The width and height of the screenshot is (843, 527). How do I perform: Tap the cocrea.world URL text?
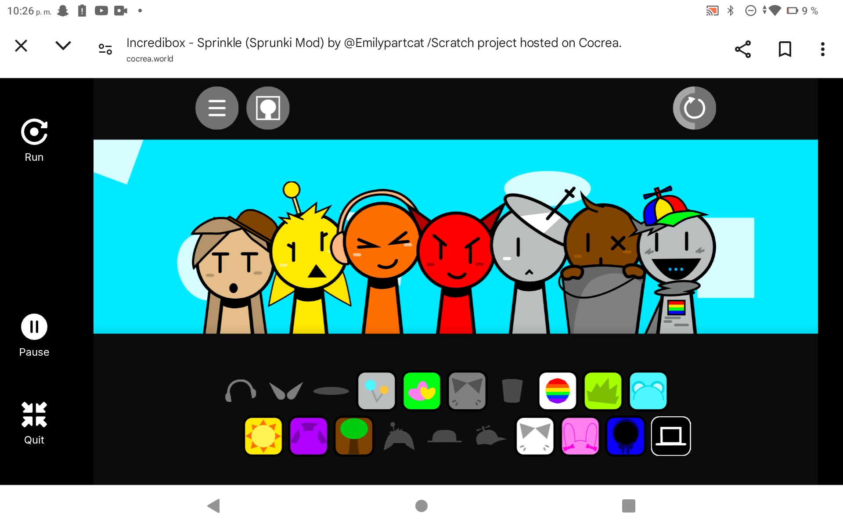pos(150,59)
